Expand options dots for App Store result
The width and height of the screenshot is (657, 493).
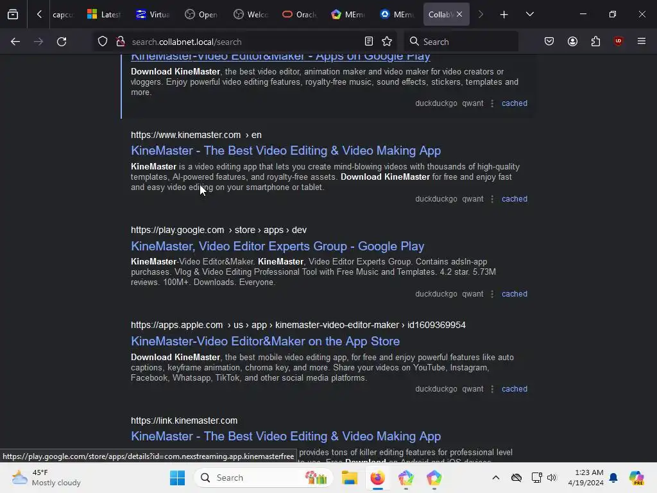pos(492,389)
